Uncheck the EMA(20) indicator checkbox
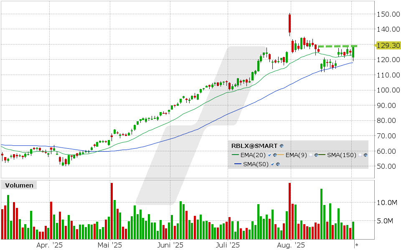Screen dimensions: 401x250 click(269, 155)
